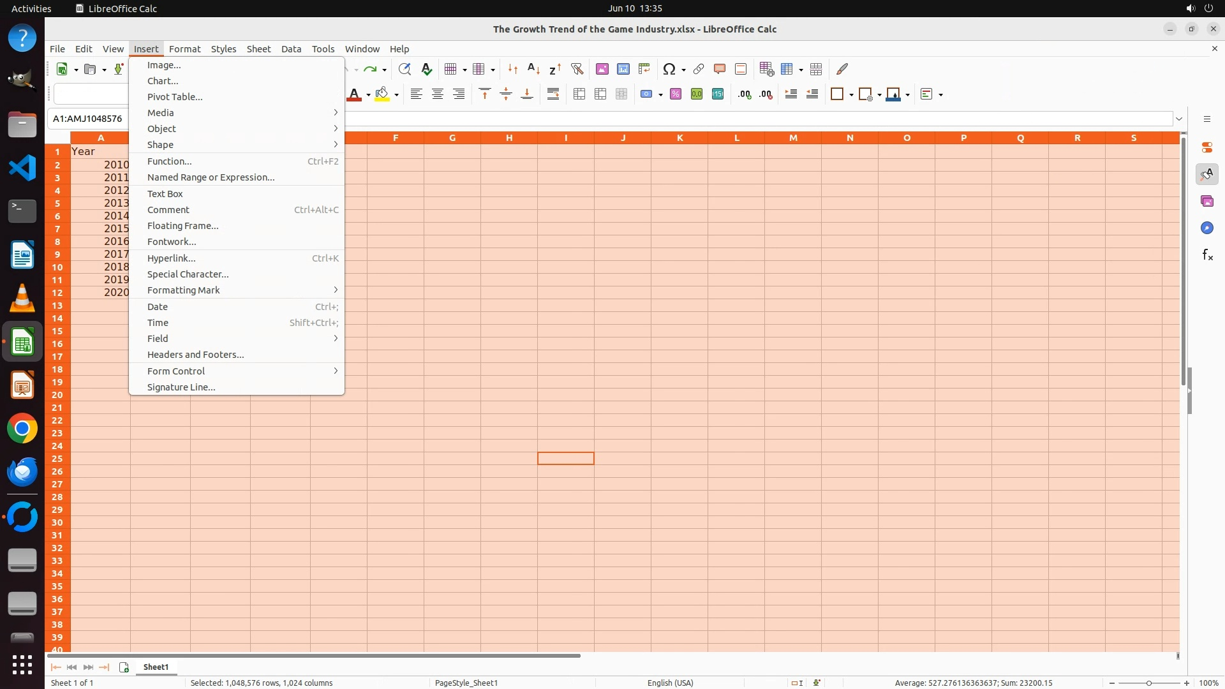Click the Add Decimal Place icon
This screenshot has width=1225, height=689.
click(x=744, y=94)
